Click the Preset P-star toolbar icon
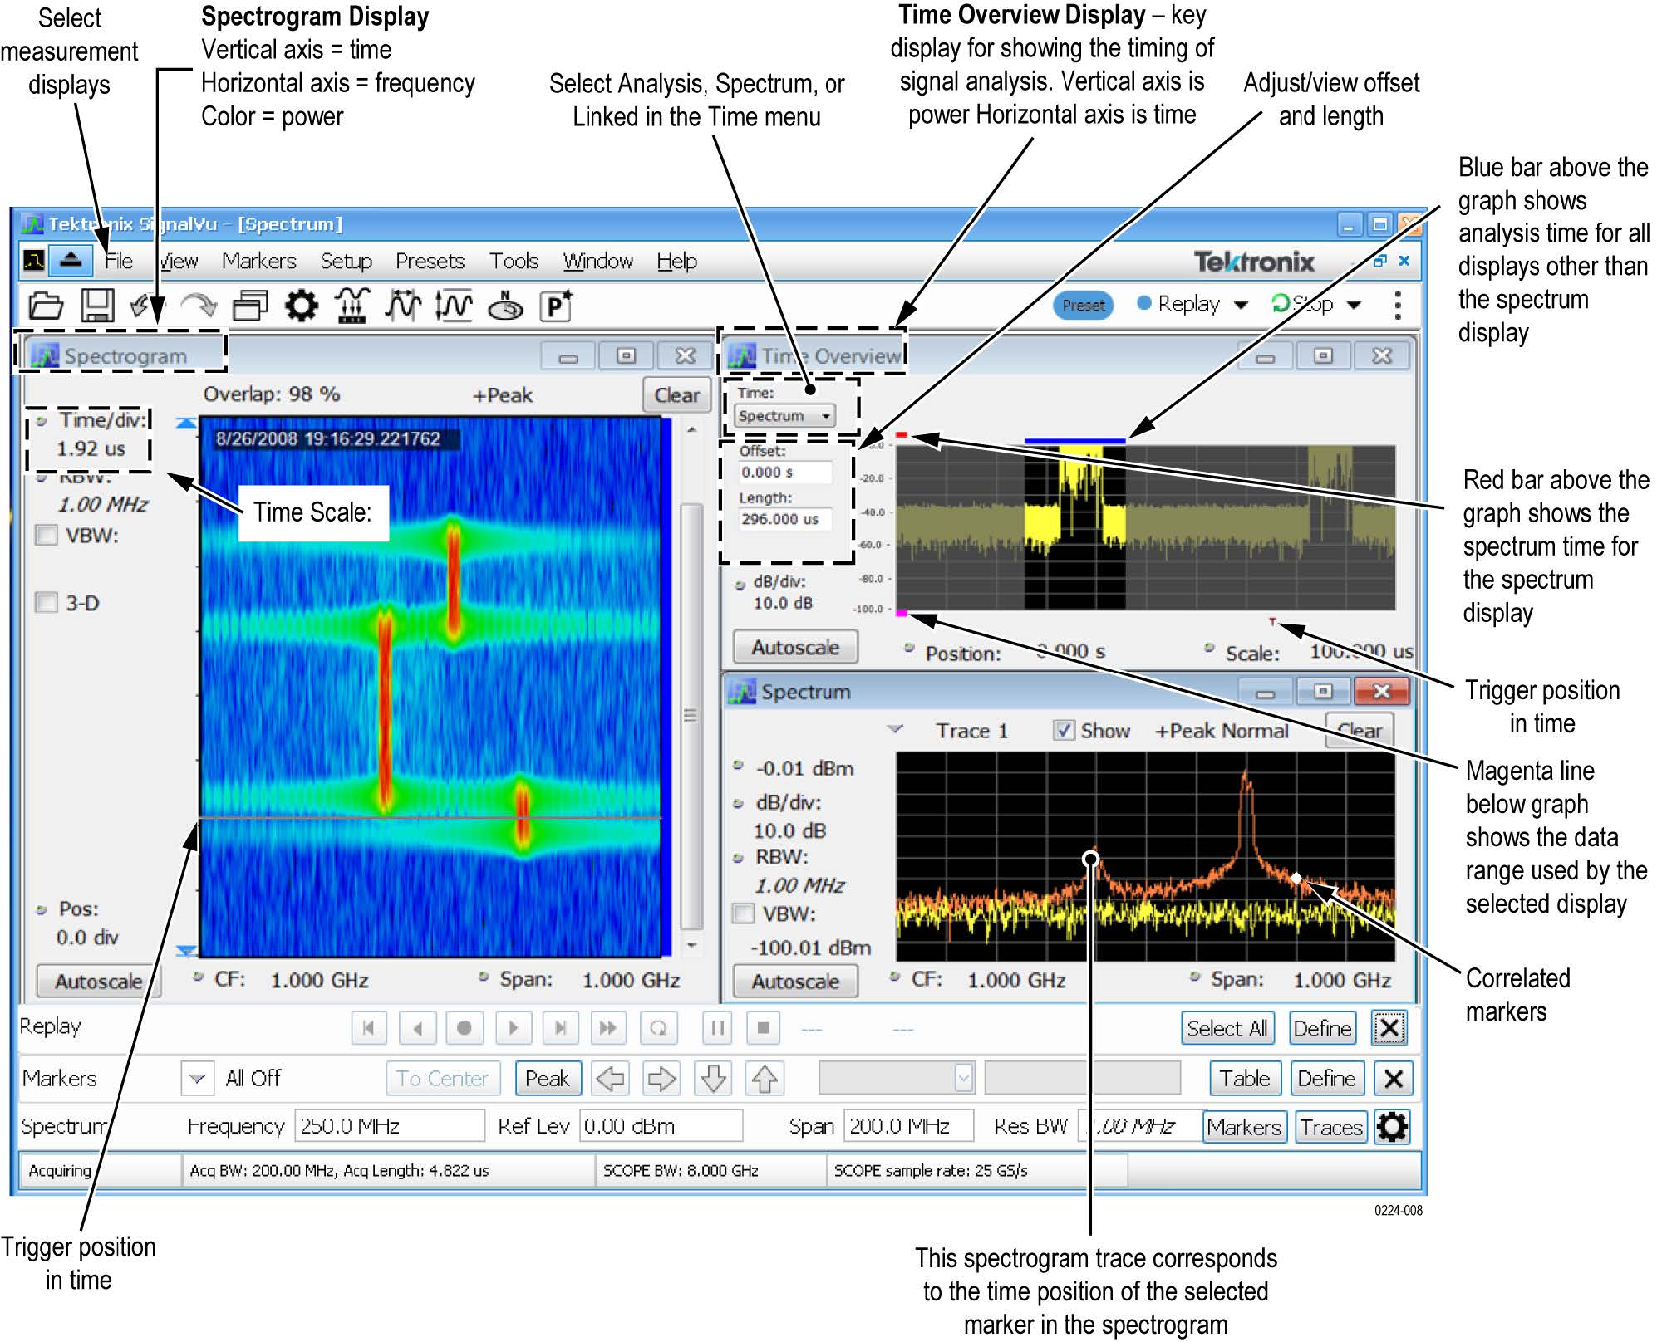 tap(555, 306)
